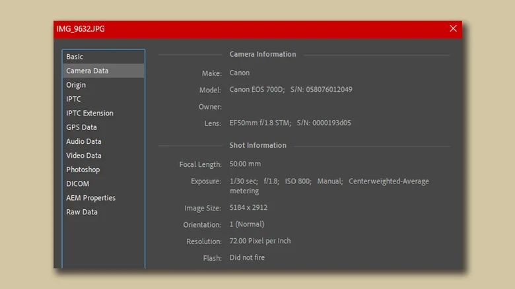Show the GPS Data section
This screenshot has width=515, height=289.
81,127
